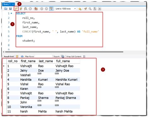Close the Query 1 tab
Viewport: 149px width, 118px height.
[x=13, y=4]
